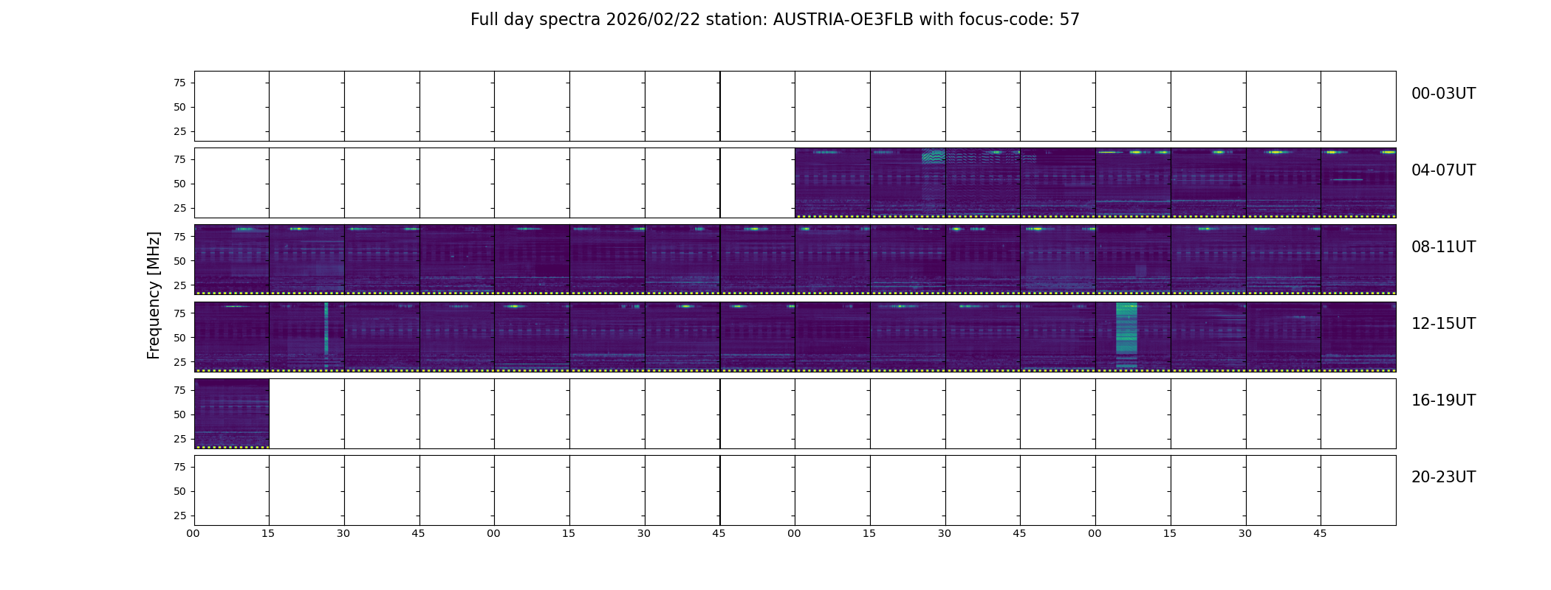The width and height of the screenshot is (1551, 590).
Task: Click the plot title "Full day spectra 2026/02/22"
Action: (586, 20)
